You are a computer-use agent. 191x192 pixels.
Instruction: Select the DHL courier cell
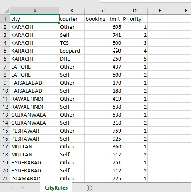tap(72, 59)
